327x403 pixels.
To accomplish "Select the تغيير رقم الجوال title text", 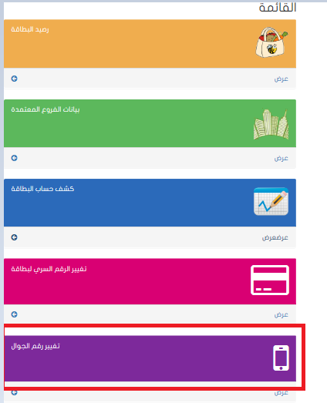I will [35, 347].
